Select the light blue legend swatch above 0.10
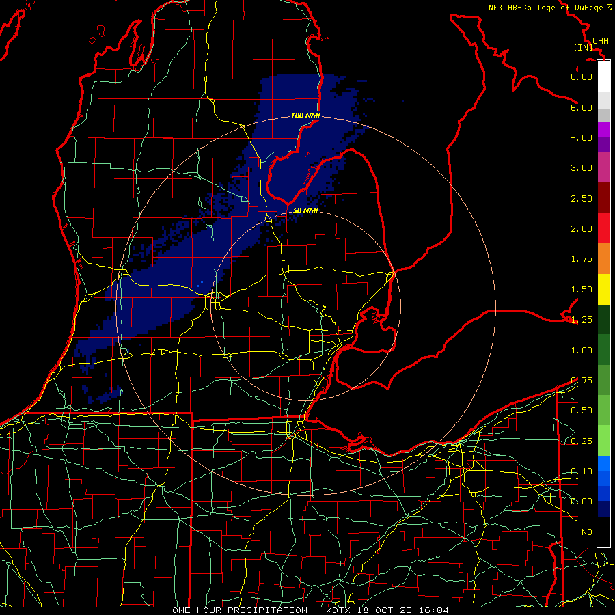615x615 pixels. coord(603,463)
